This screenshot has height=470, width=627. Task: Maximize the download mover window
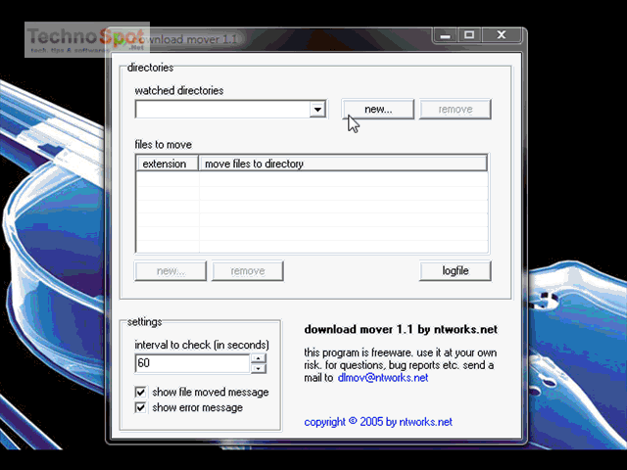coord(469,35)
